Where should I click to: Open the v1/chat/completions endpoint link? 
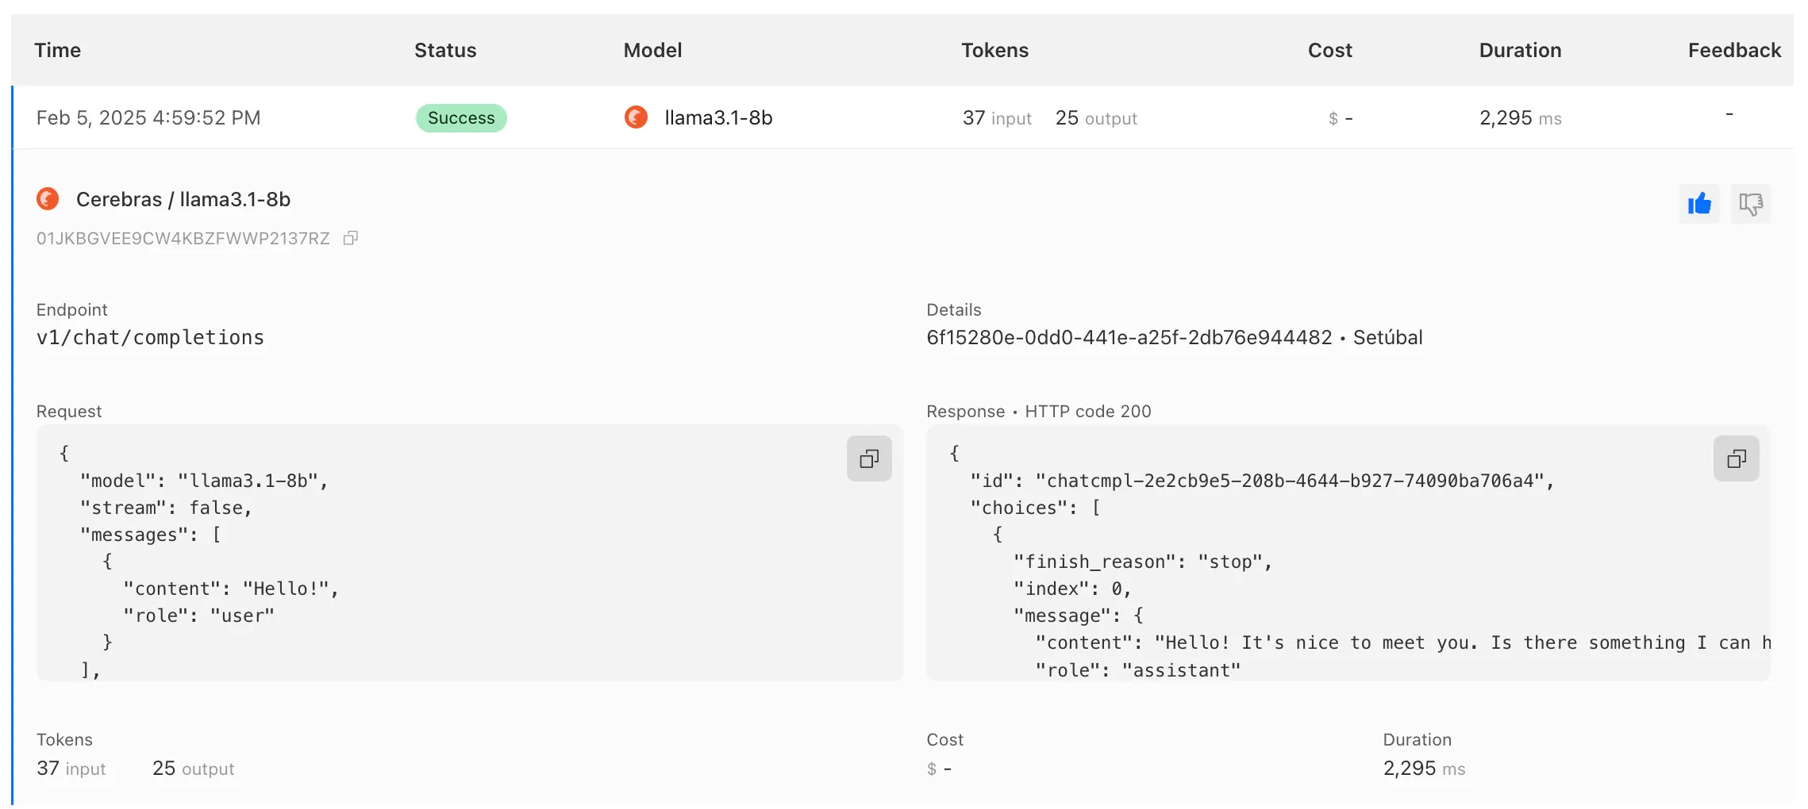coord(150,336)
